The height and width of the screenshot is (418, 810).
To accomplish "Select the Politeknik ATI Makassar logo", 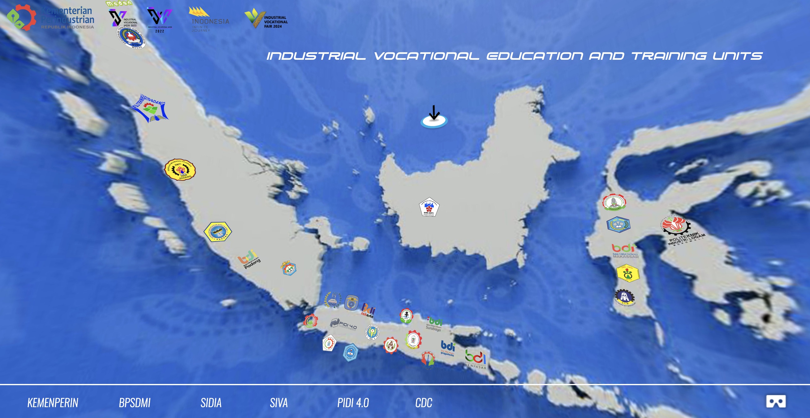I will click(625, 298).
